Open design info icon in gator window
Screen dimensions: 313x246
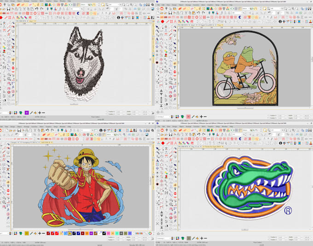click(x=280, y=143)
